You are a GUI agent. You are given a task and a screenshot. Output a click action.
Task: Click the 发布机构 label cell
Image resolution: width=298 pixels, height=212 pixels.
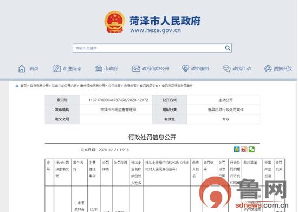point(62,110)
